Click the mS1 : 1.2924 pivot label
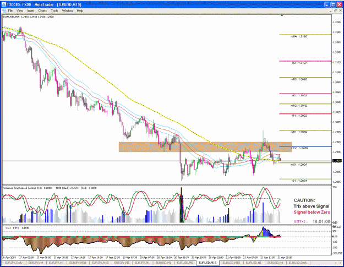Screen dimensions: 344x267 click(298, 165)
